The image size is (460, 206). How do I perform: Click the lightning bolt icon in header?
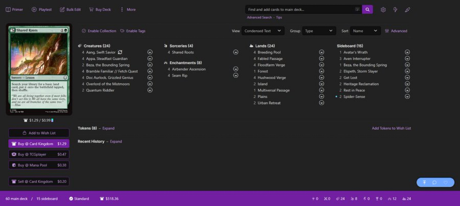[x=395, y=10]
